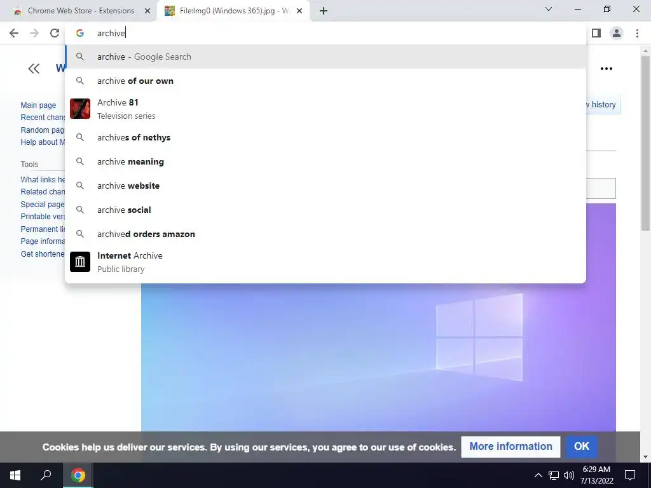Open 'What links here' tool link
Viewport: 651px width, 488px height.
(x=43, y=180)
